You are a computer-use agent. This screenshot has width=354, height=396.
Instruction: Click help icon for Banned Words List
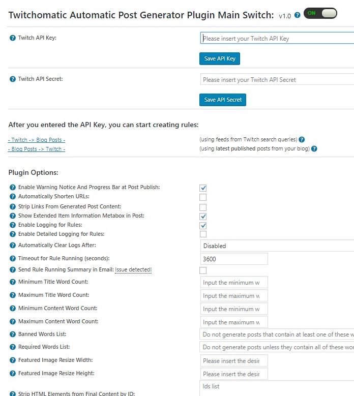tap(12, 334)
